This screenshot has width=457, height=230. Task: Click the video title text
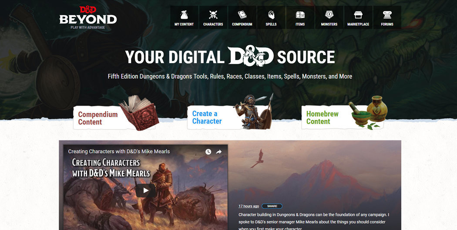coord(119,151)
